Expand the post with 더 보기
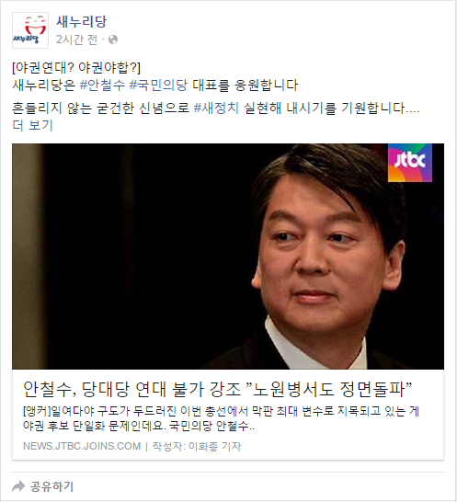 point(32,125)
